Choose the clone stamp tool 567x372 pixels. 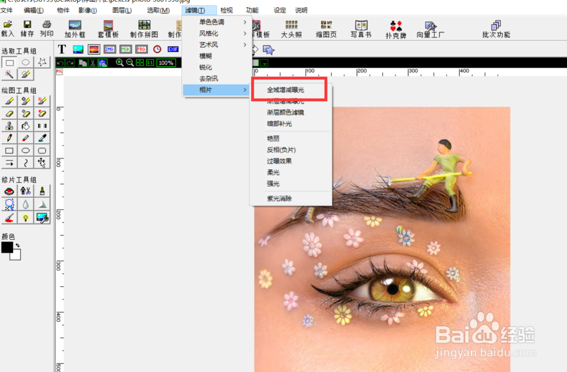[x=10, y=126]
